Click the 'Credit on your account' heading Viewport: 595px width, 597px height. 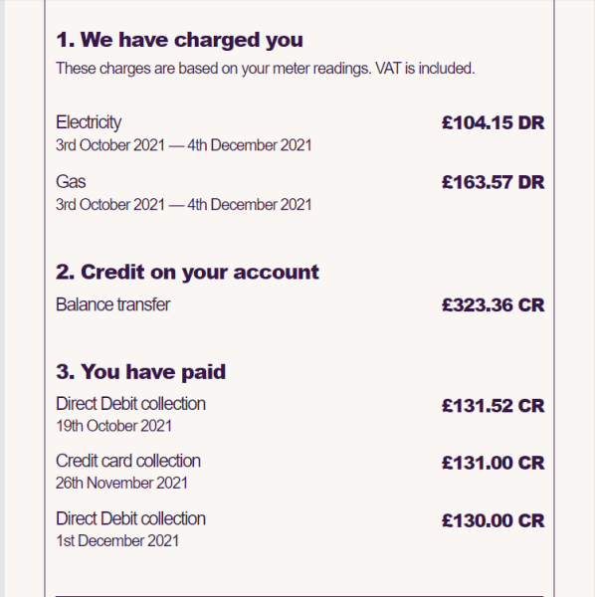coord(187,273)
